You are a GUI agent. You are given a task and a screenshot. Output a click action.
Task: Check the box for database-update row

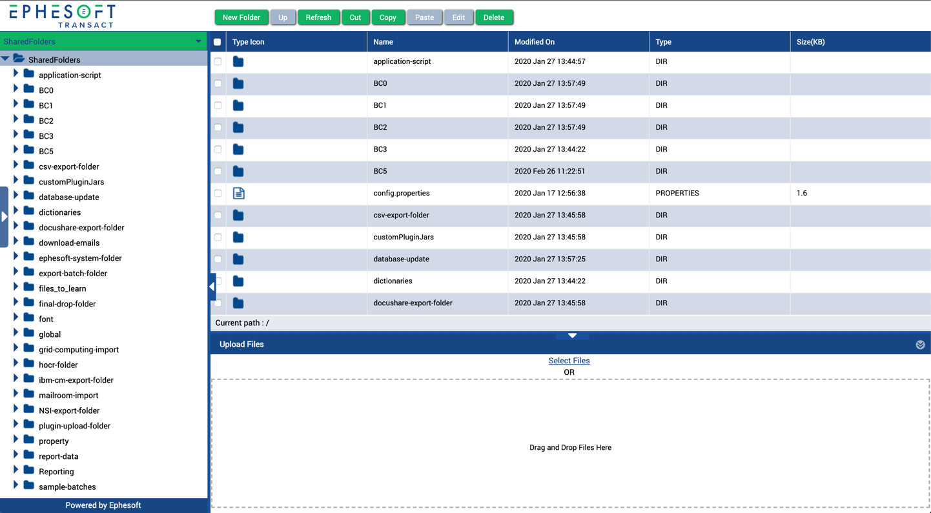click(x=218, y=259)
